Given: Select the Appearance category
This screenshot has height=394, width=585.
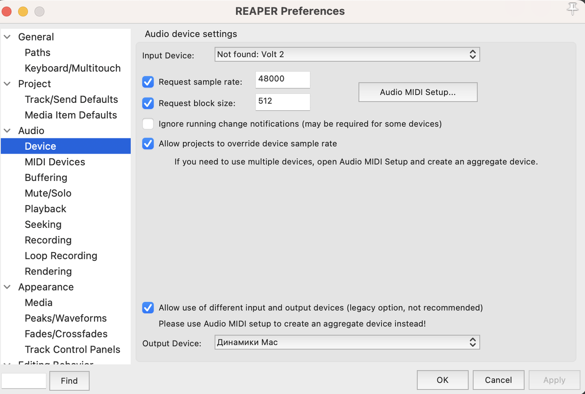Looking at the screenshot, I should pos(46,287).
